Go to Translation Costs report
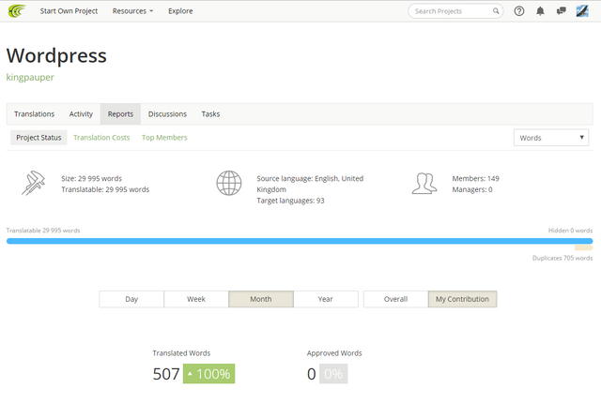The height and width of the screenshot is (403, 601). coord(101,138)
